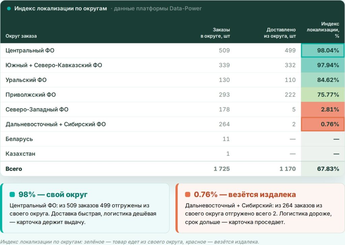Click the orange card text about Дальневосточный + Сибирский
The height and width of the screenshot is (245, 345).
(x=258, y=214)
